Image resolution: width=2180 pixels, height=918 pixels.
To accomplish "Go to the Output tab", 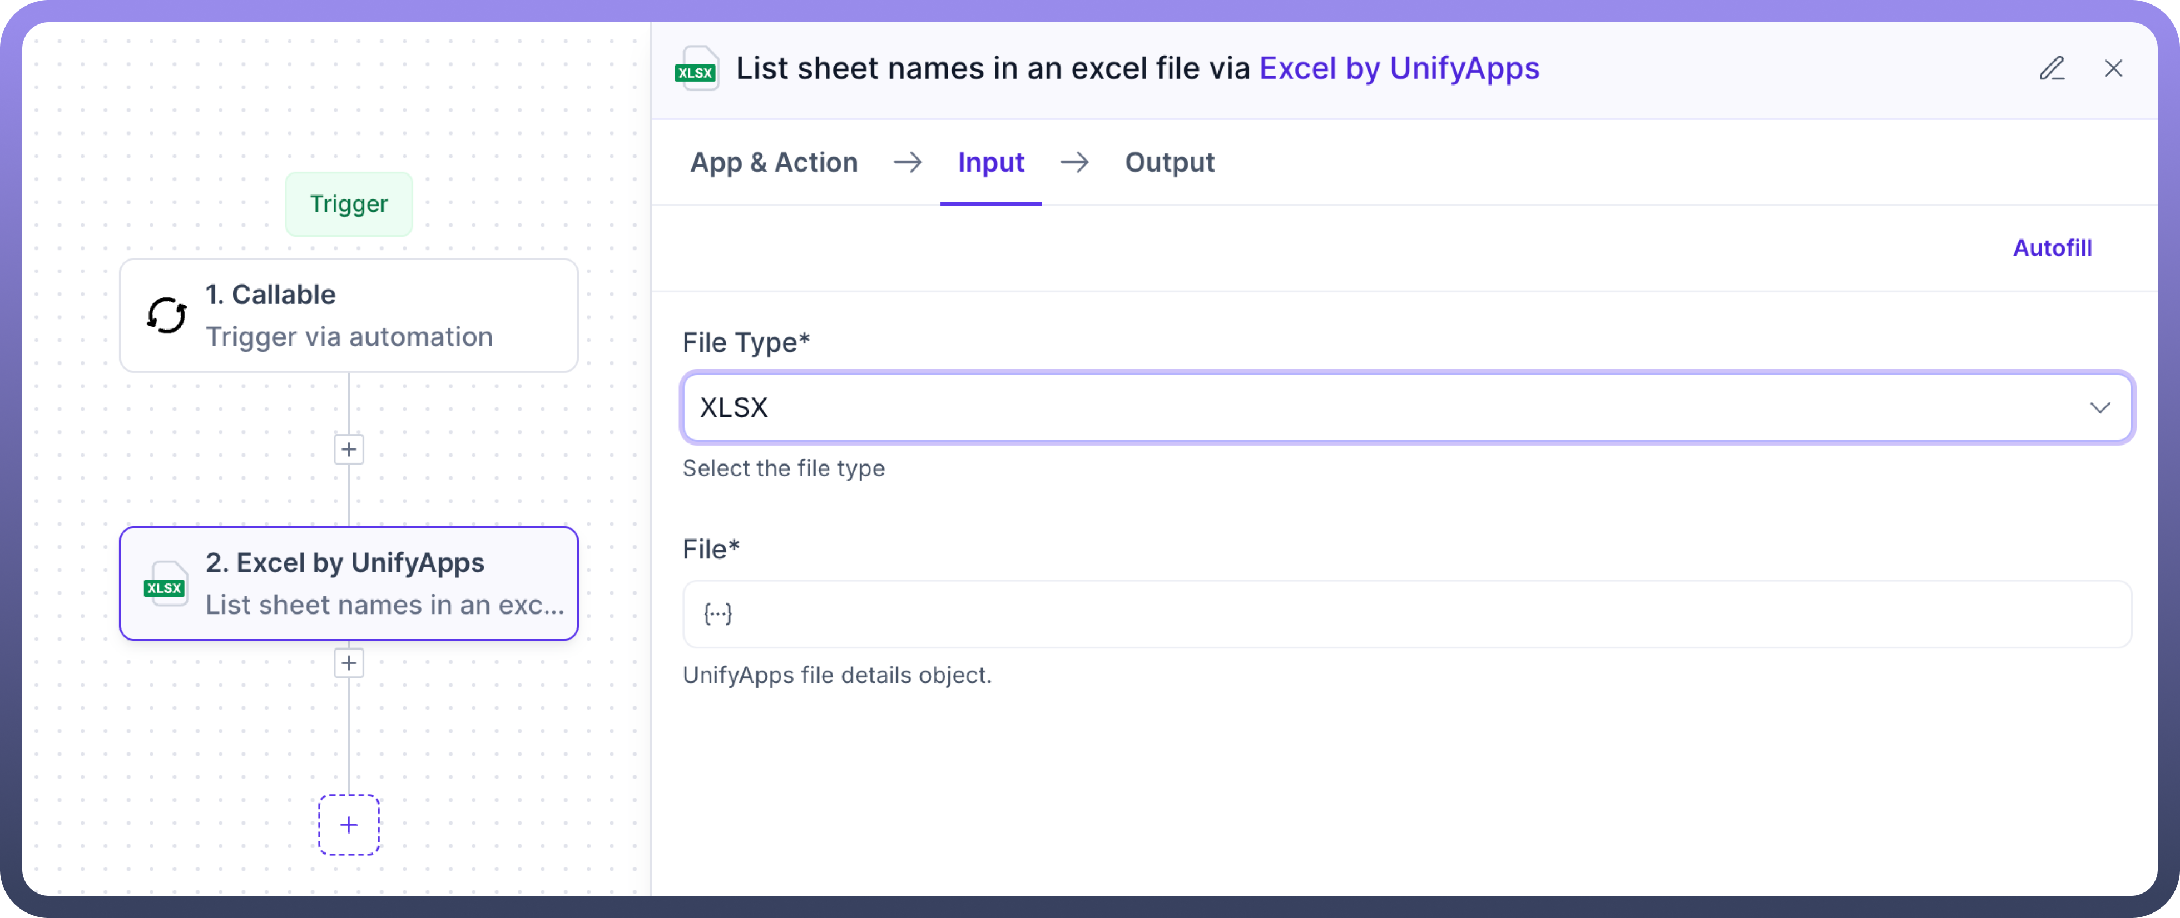I will click(1170, 162).
